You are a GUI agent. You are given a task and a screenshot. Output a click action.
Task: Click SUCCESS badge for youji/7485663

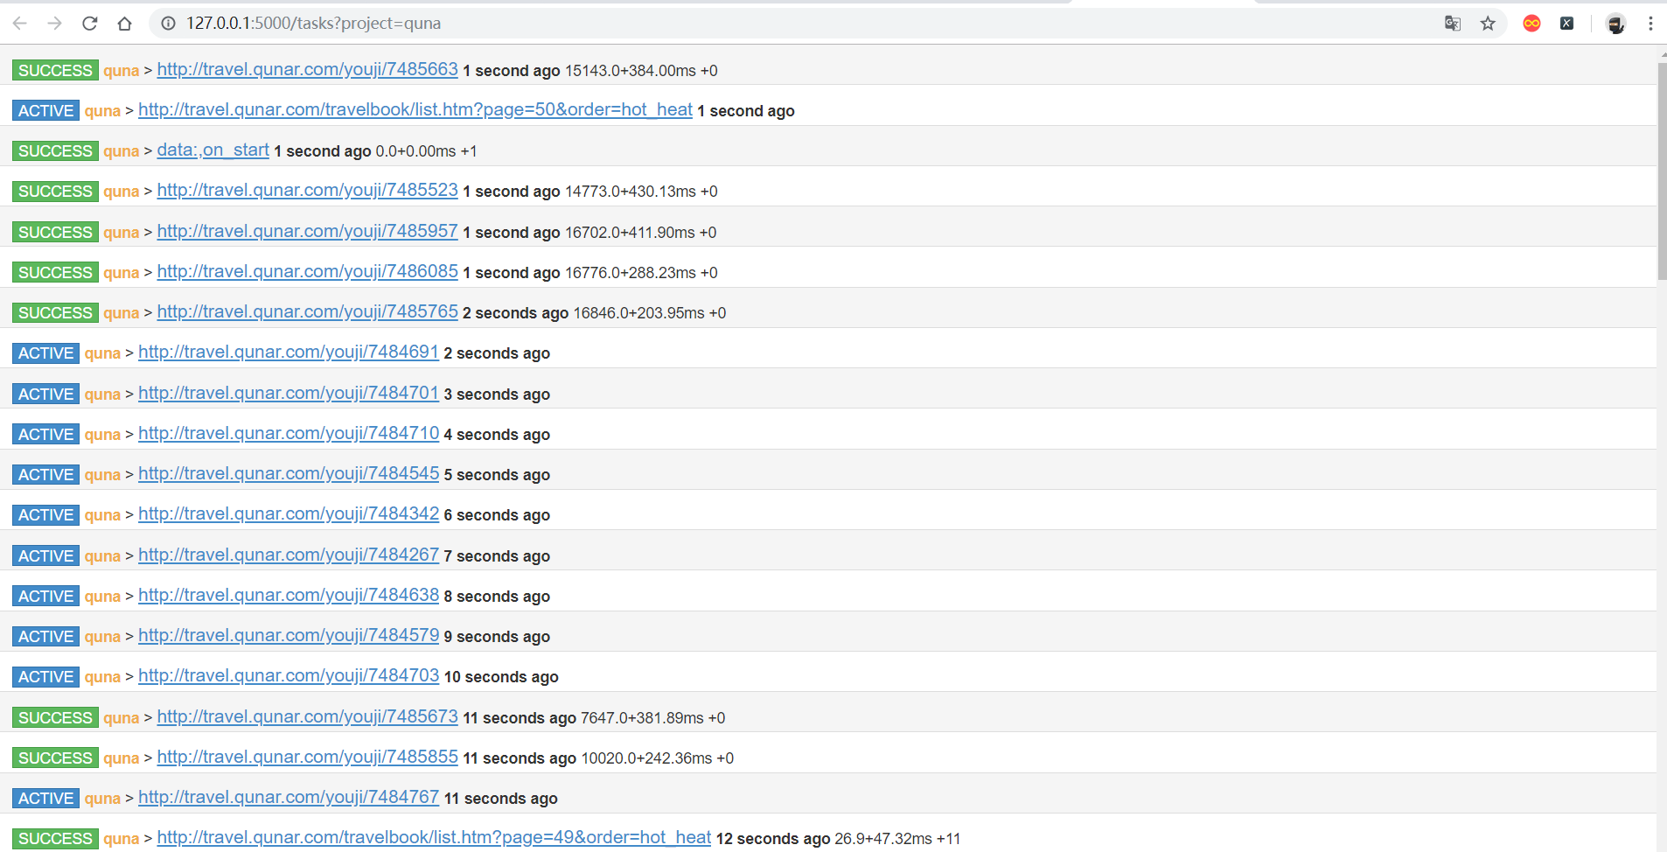point(55,70)
